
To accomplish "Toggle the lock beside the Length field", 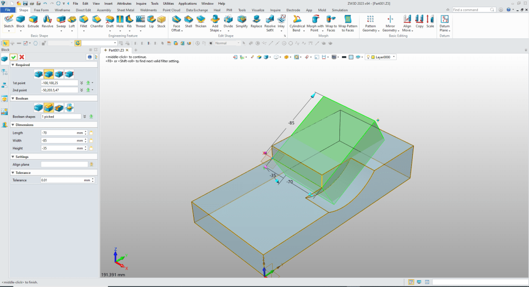I will pos(91,133).
